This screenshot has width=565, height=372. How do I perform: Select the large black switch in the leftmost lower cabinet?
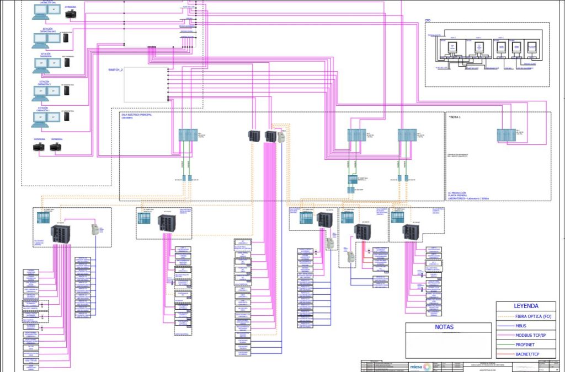[61, 234]
